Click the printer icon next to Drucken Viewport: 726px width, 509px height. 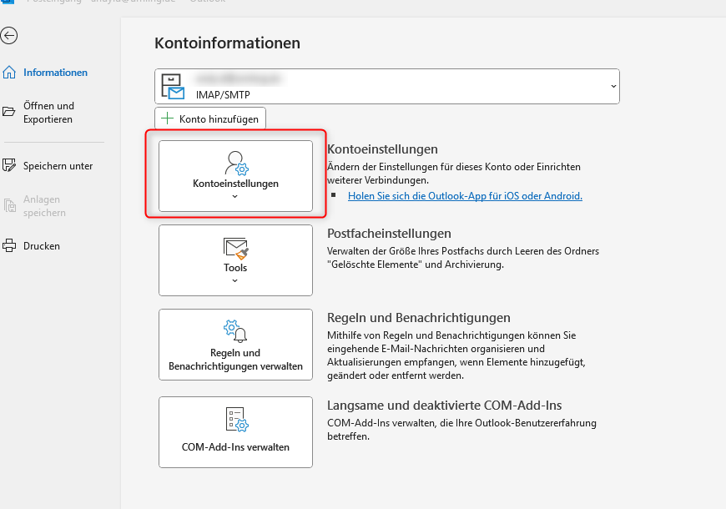(9, 246)
